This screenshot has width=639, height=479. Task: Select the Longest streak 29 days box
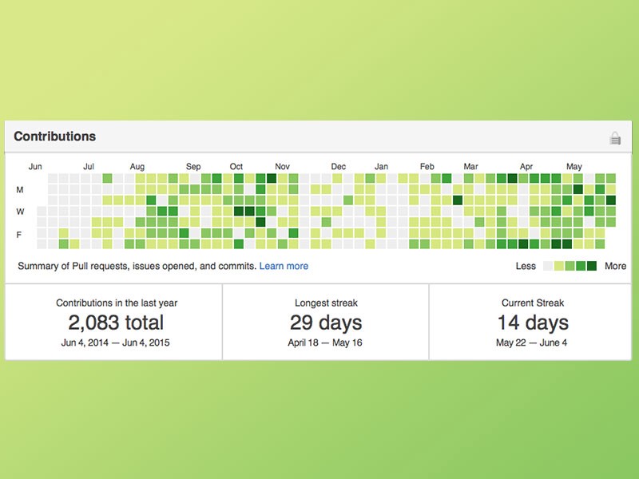[326, 323]
